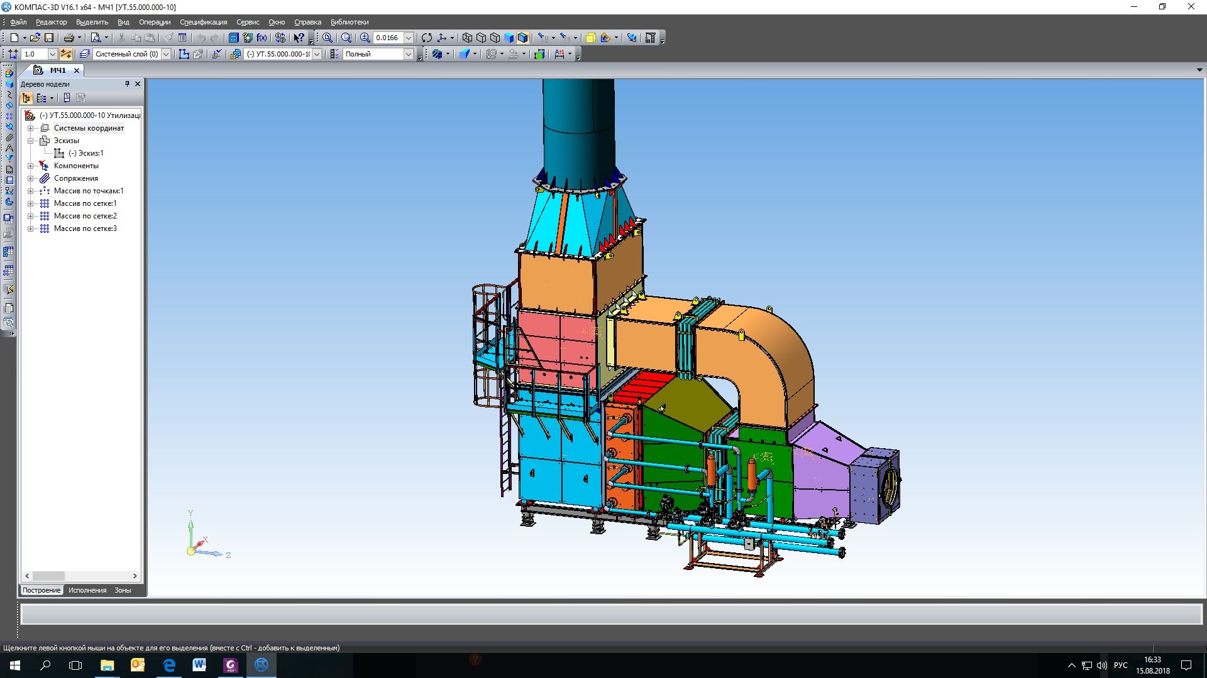Select the Rotate view tool
This screenshot has height=678, width=1207.
(x=427, y=38)
